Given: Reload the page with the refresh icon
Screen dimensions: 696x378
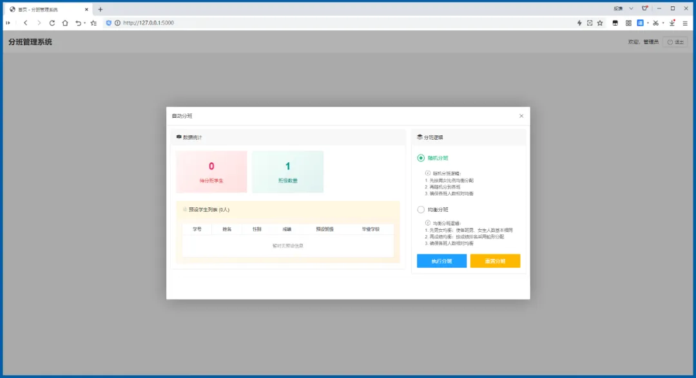Looking at the screenshot, I should point(52,23).
